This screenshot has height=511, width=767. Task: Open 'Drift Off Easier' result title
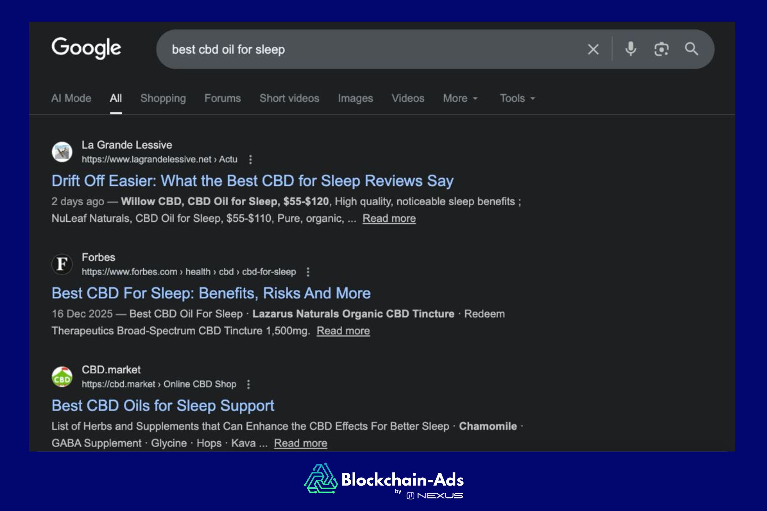[x=252, y=181]
